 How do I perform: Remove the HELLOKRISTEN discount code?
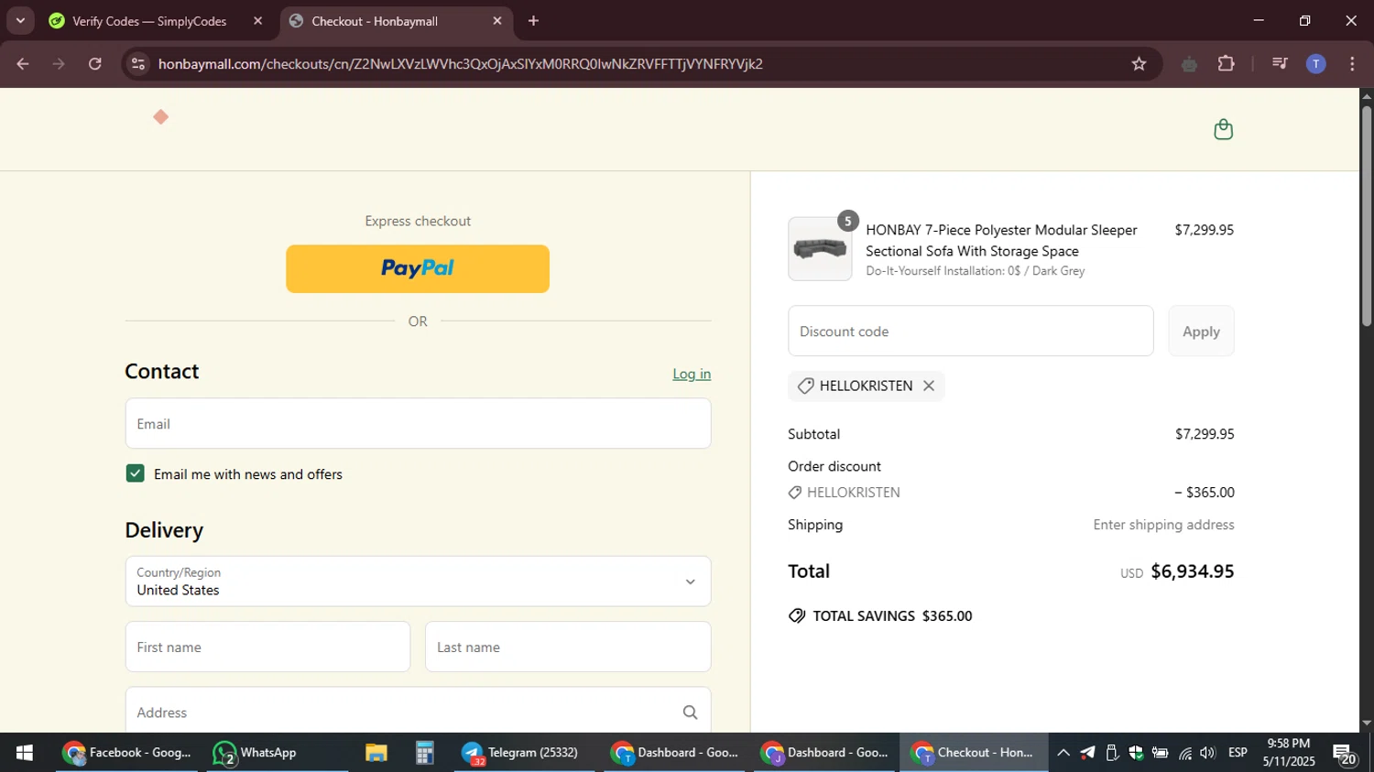(929, 386)
